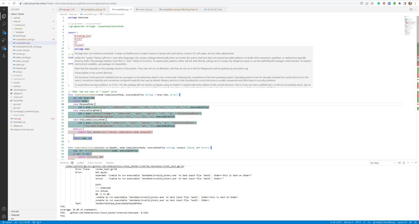The width and height of the screenshot is (419, 224).
Task: Open the Go for VS Code tab
Action: pyautogui.click(x=212, y=10)
